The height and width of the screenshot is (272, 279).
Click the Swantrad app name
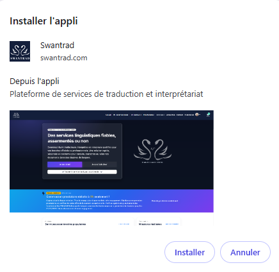pyautogui.click(x=57, y=46)
